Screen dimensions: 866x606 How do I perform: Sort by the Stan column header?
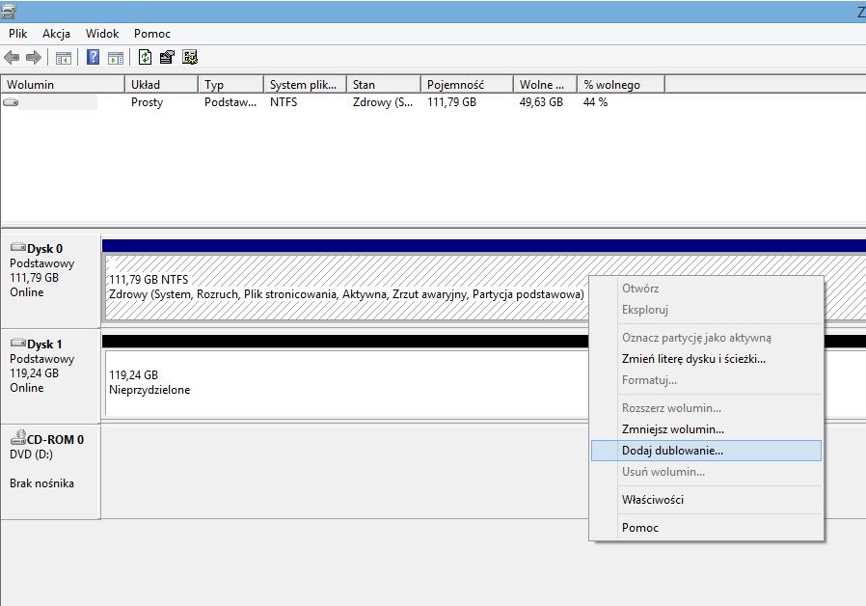[384, 85]
